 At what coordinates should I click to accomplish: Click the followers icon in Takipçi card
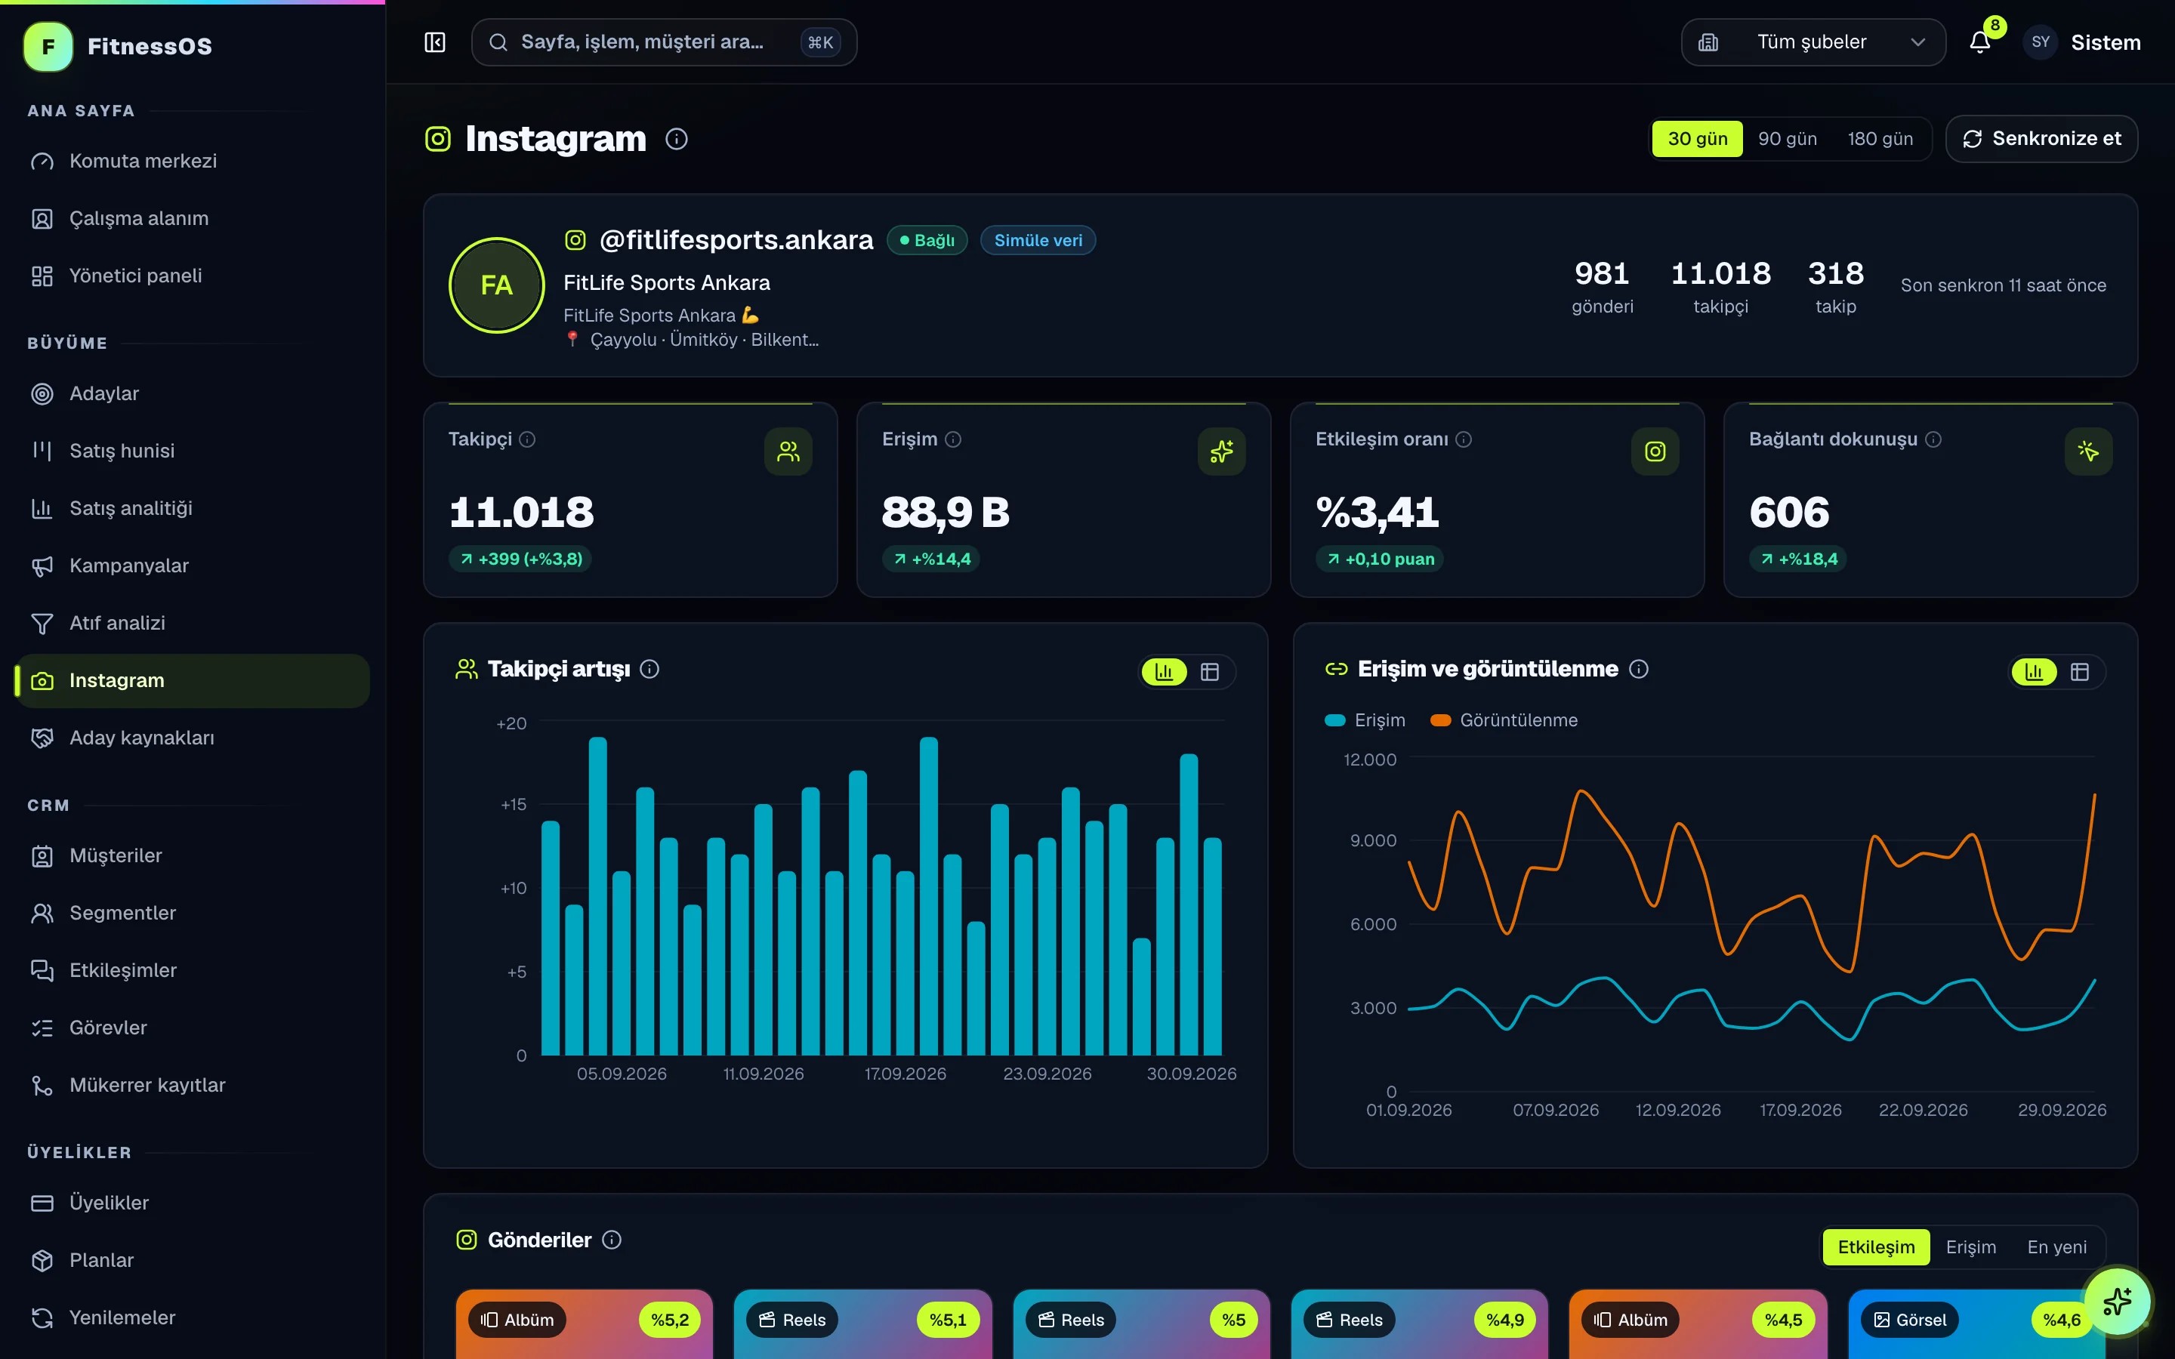788,451
